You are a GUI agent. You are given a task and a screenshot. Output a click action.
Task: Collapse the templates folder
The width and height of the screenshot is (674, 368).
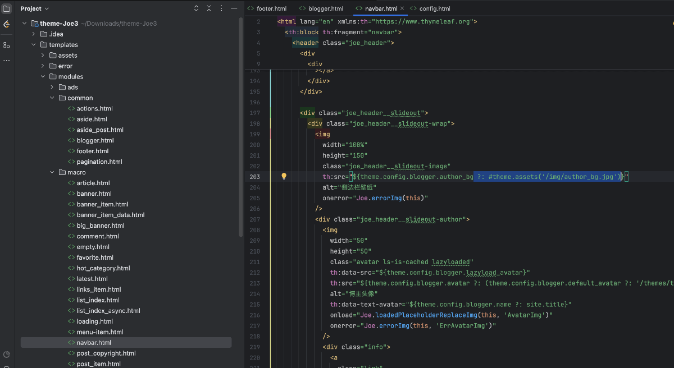coord(34,45)
